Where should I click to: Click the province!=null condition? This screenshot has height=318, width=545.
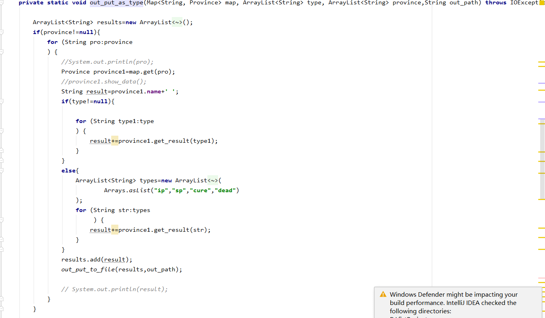pos(68,32)
